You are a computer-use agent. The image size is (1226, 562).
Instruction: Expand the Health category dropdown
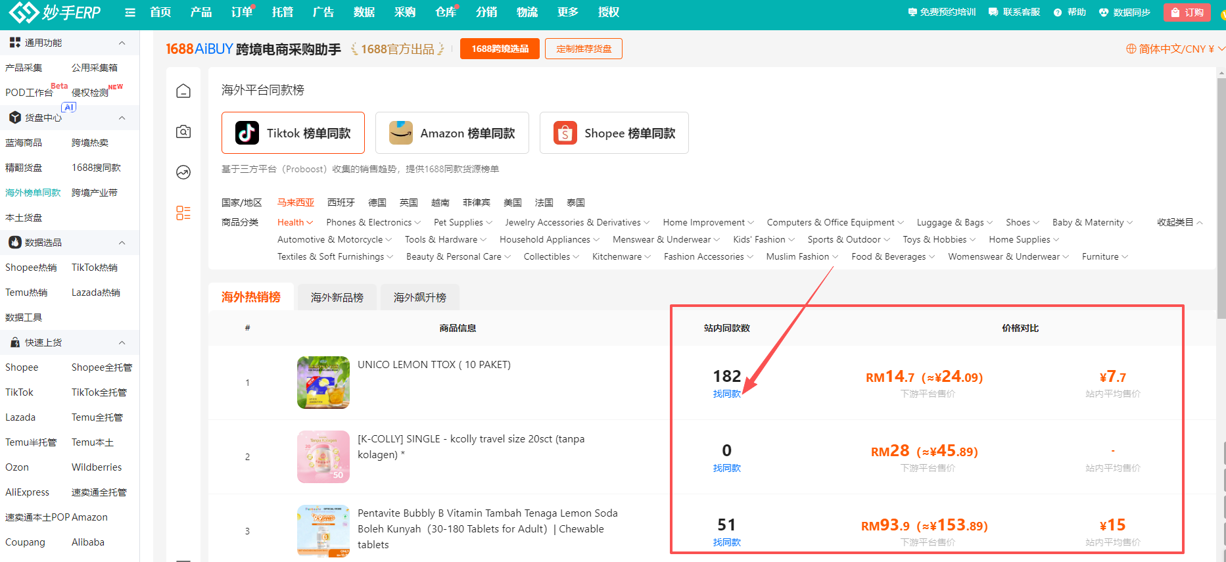295,222
